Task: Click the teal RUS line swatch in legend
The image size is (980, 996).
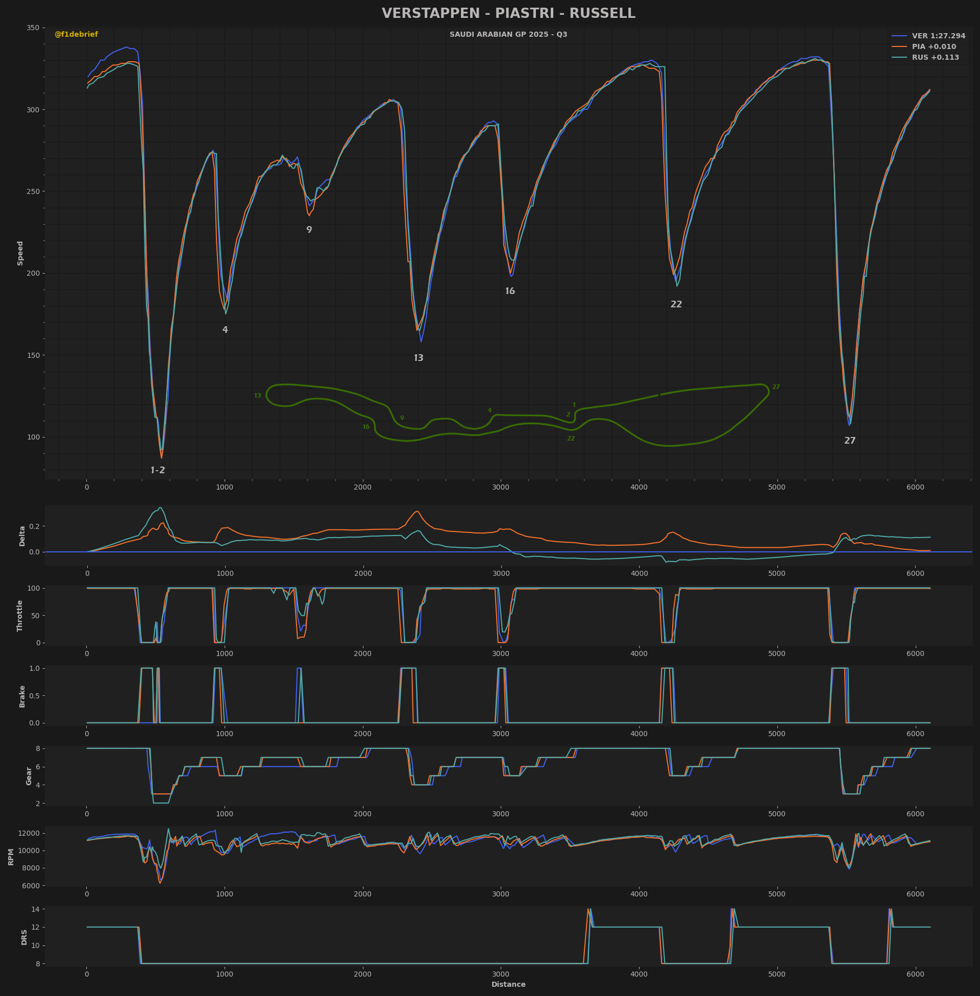Action: tap(899, 58)
